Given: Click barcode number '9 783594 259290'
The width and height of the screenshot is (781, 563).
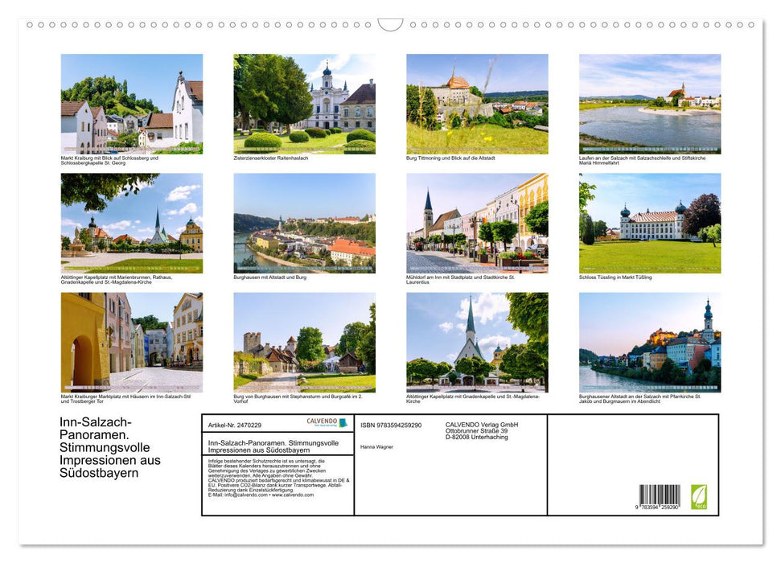Looking at the screenshot, I should (657, 508).
